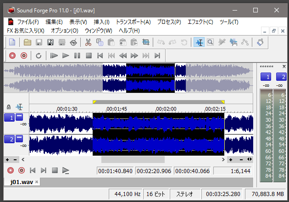Viewport: 289px width, 202px height.
Task: Click the waveform edit icon near ruler
Action: (x=19, y=107)
